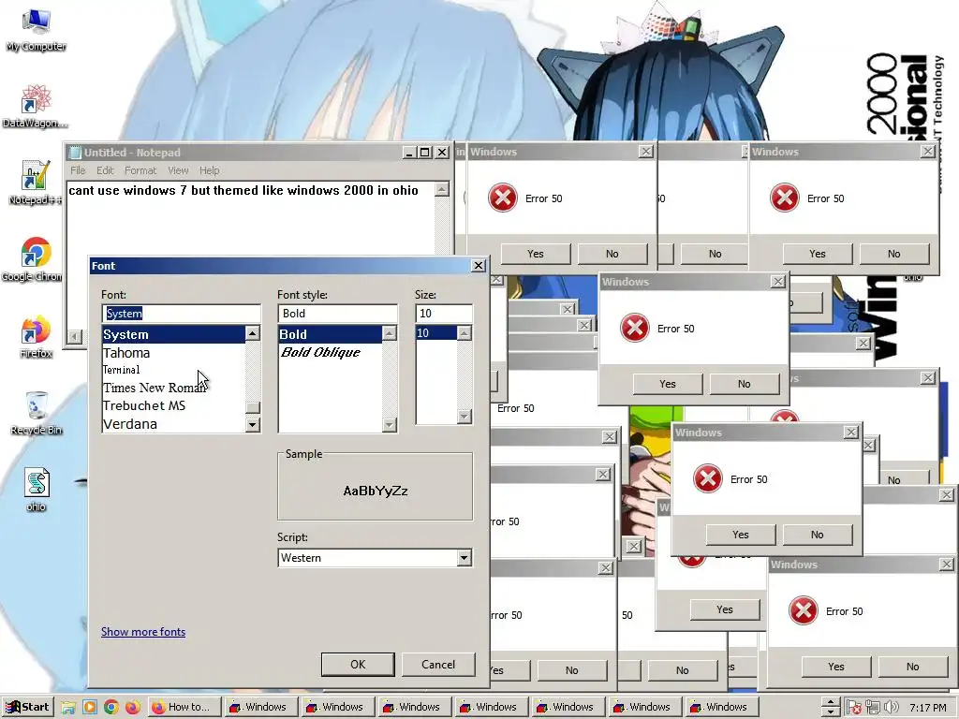This screenshot has height=719, width=959.
Task: Click Notepad's vertical scrollbar up arrow
Action: pyautogui.click(x=442, y=189)
